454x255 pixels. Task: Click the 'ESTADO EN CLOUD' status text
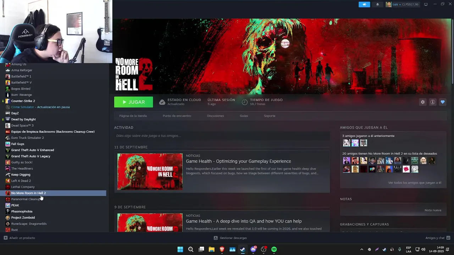(x=184, y=100)
